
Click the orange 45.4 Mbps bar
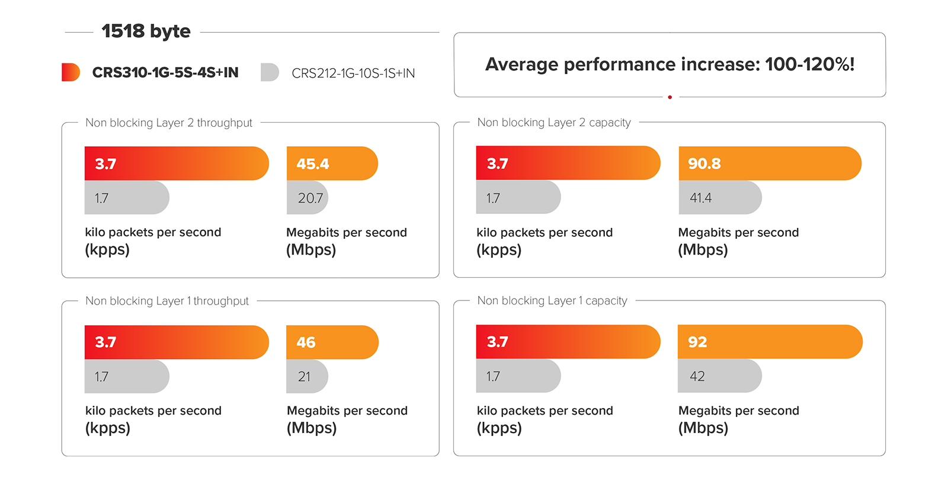click(x=332, y=164)
